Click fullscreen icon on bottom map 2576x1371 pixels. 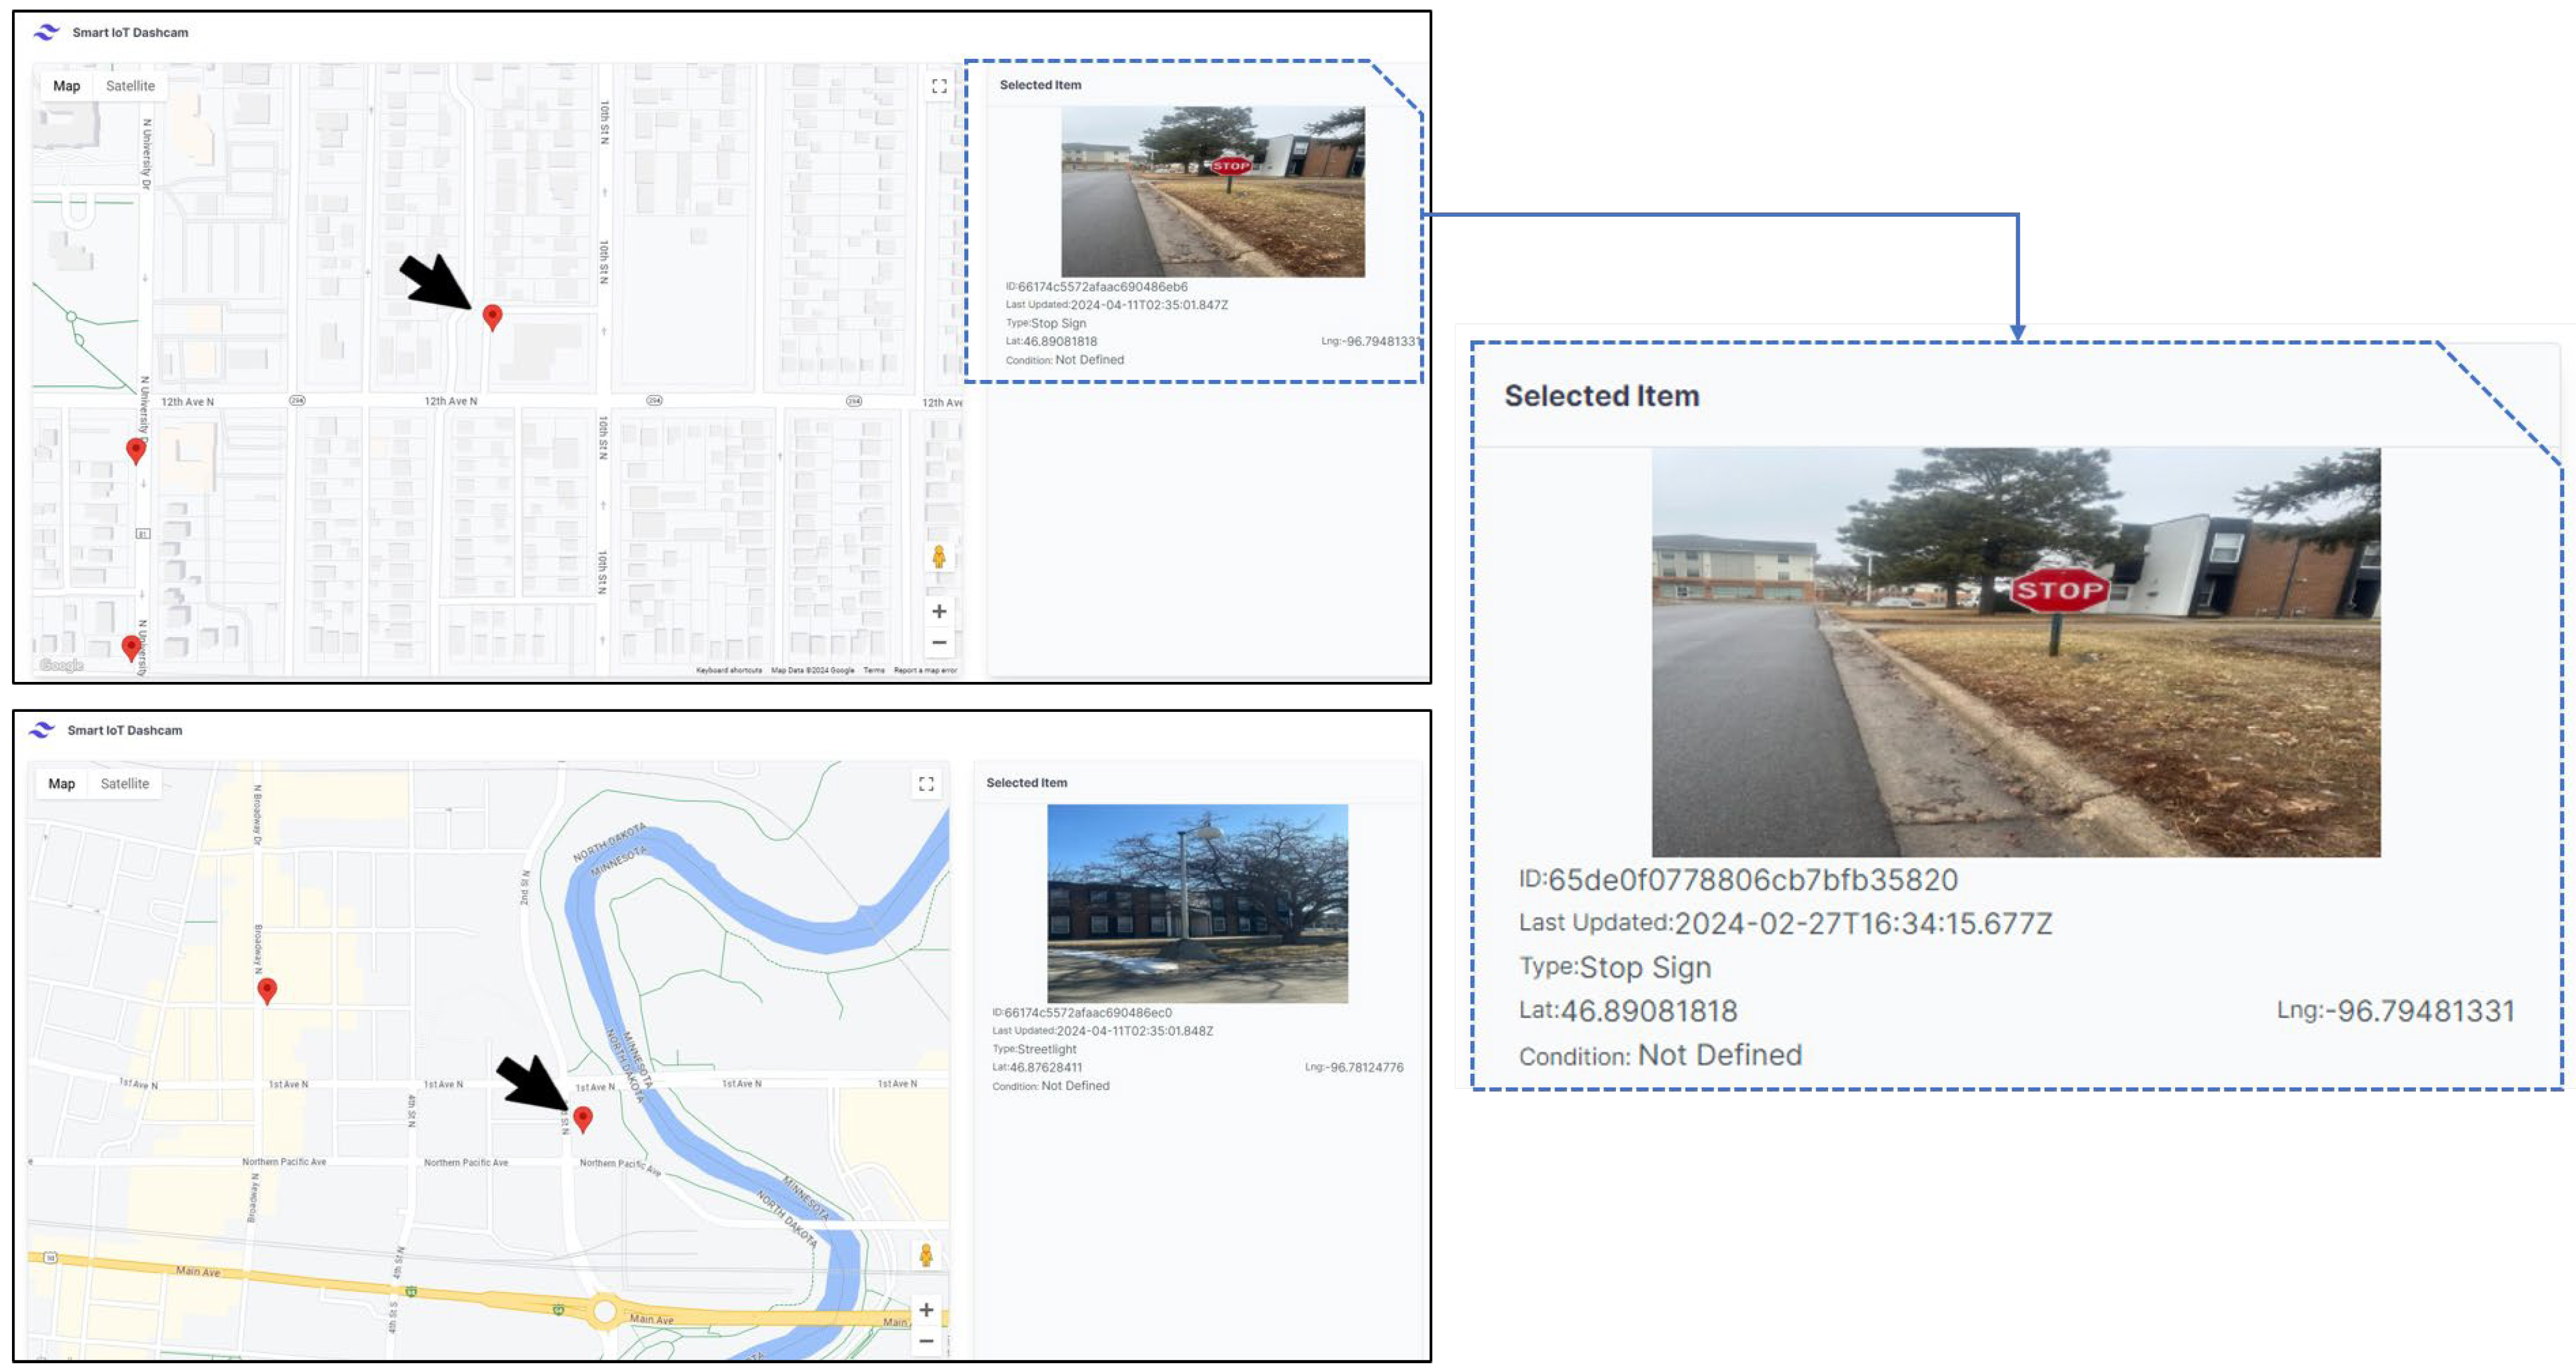tap(926, 784)
